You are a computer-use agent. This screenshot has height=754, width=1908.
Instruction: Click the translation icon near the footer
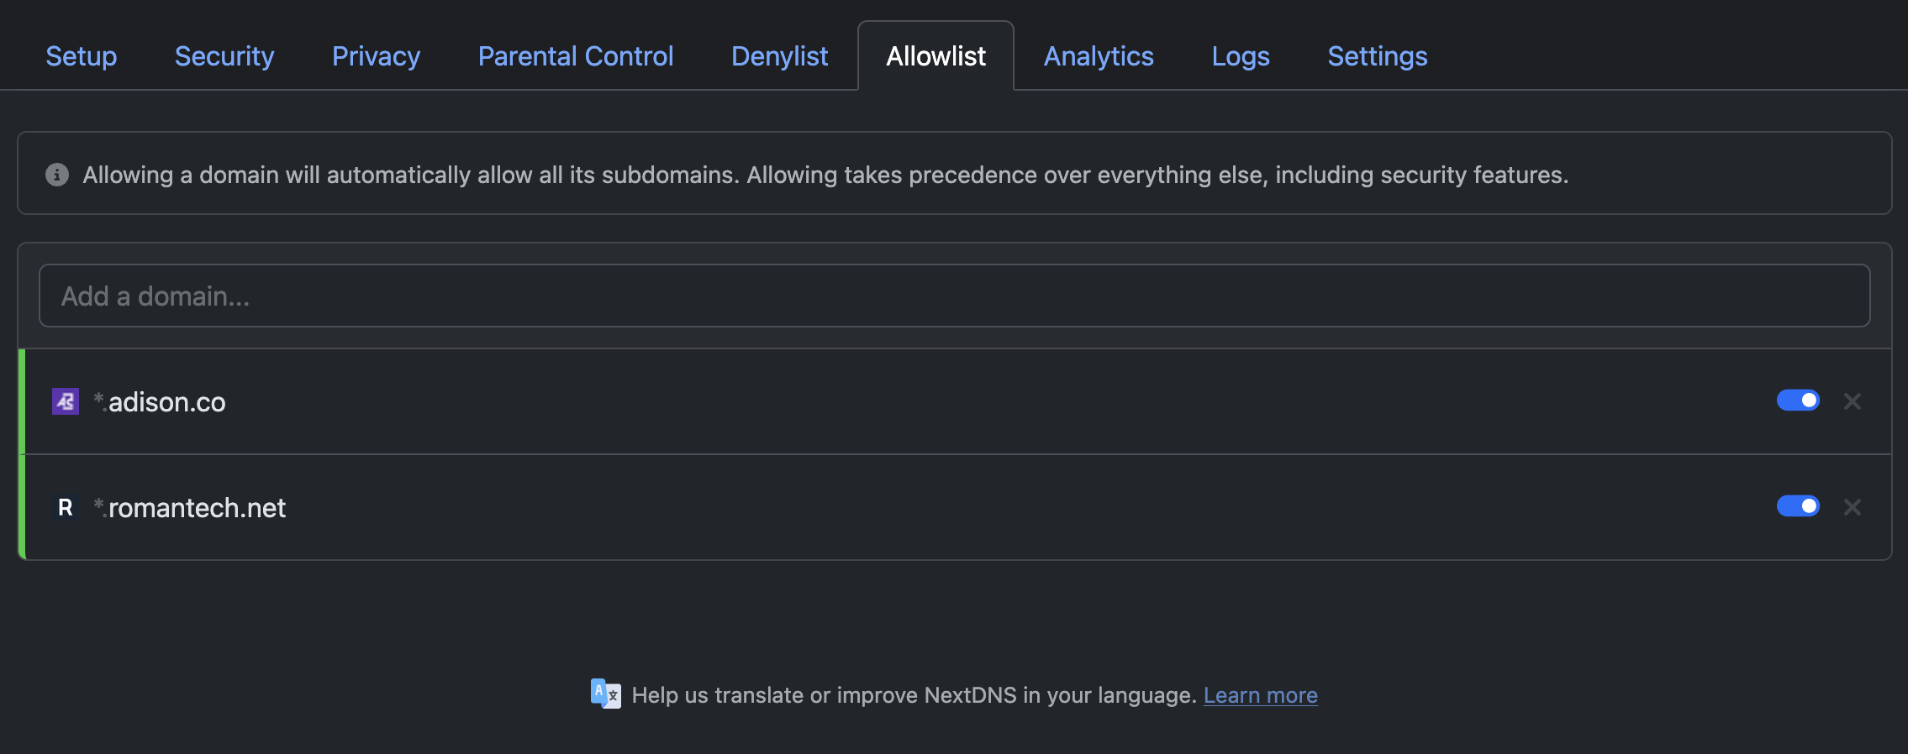605,694
